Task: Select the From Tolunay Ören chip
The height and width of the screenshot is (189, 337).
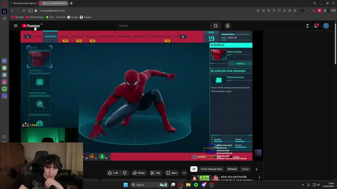Action: 211,169
